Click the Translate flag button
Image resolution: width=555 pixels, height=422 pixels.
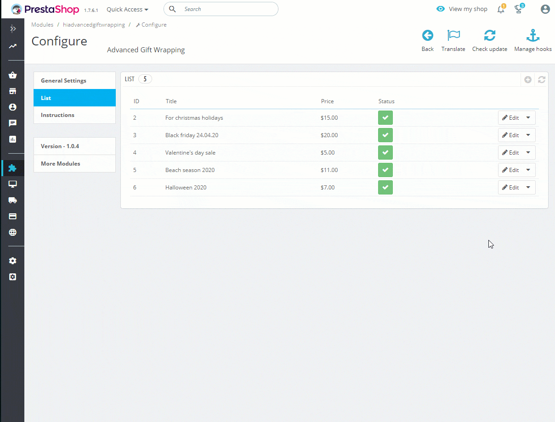coord(453,40)
